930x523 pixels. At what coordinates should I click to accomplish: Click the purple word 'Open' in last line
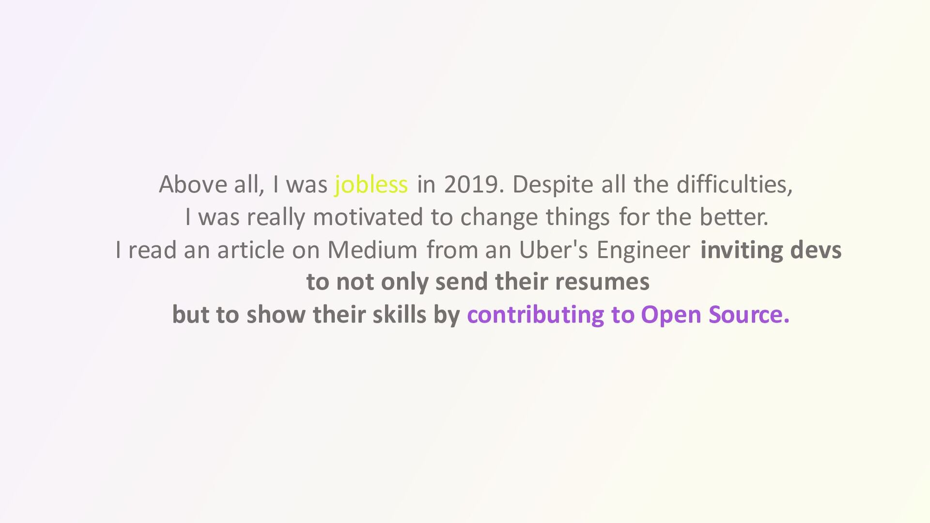coord(671,316)
